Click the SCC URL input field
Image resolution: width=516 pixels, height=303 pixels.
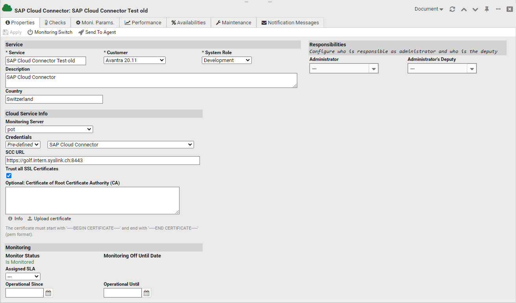[x=102, y=161]
